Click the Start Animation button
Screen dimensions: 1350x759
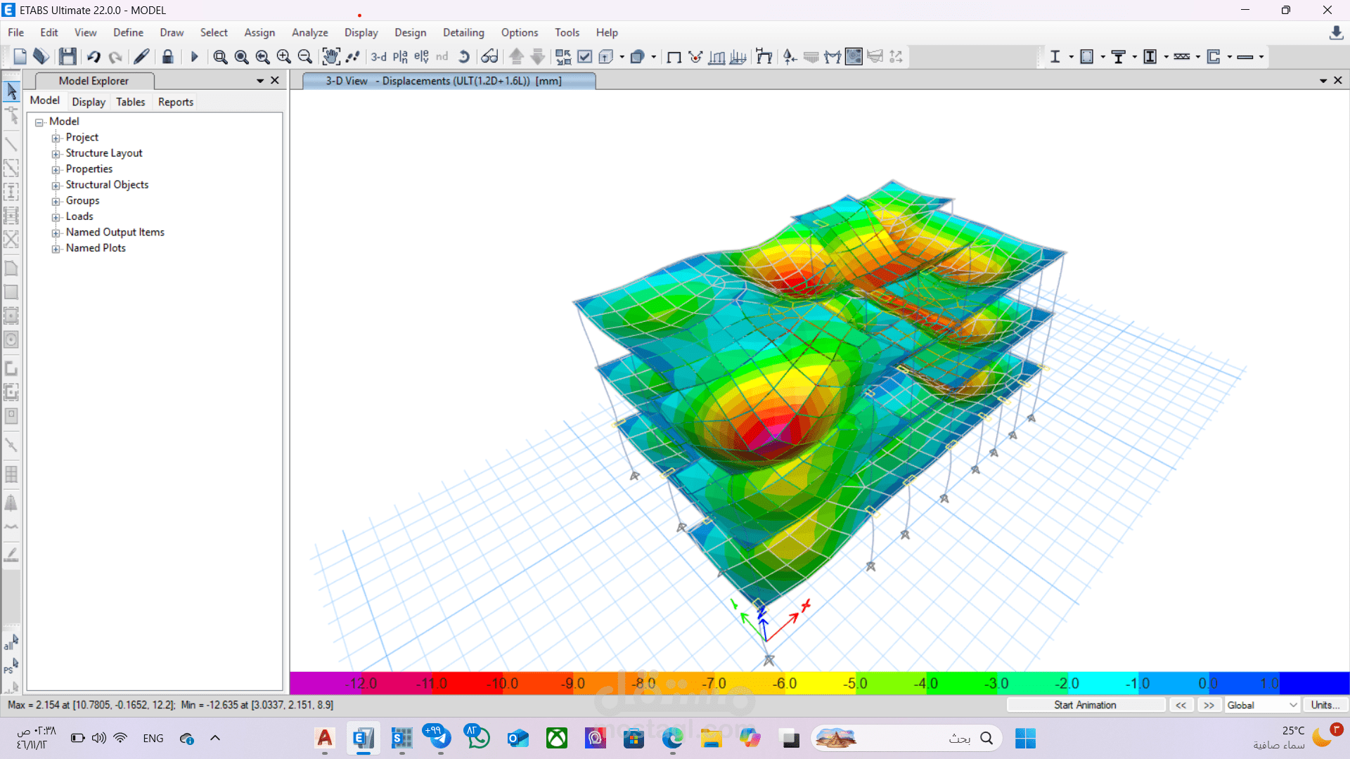pos(1084,705)
